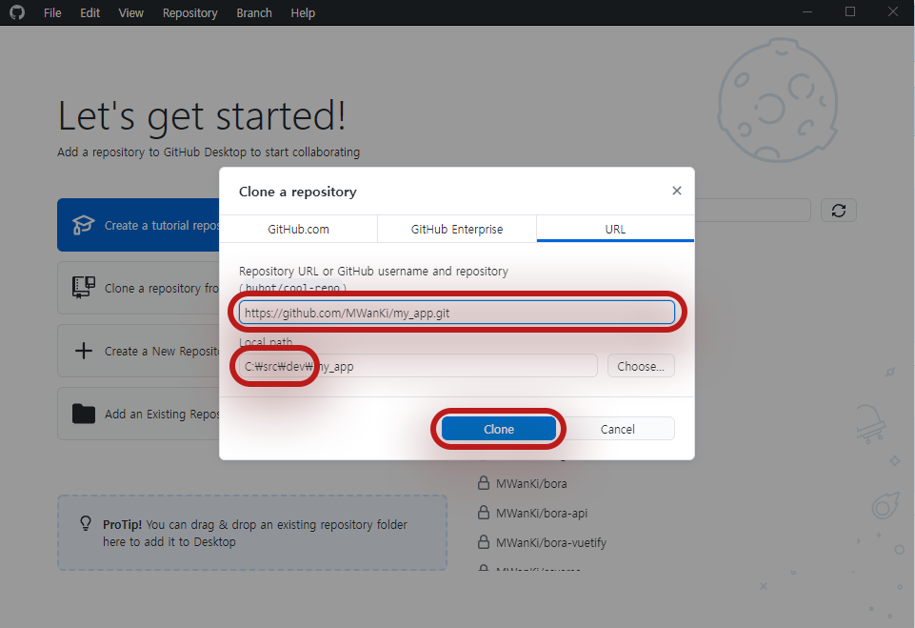Click the lock icon beside MWanKi/bora-api
The height and width of the screenshot is (628, 915).
click(483, 513)
